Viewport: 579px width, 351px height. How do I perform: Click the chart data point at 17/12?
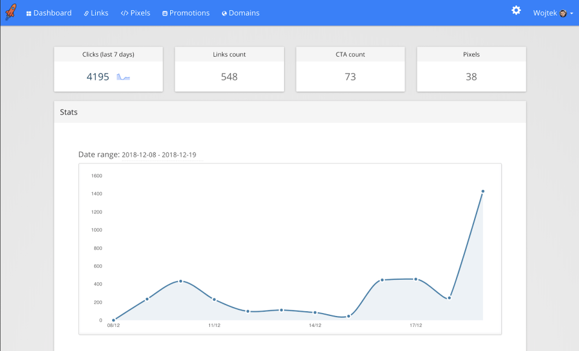[x=416, y=279]
